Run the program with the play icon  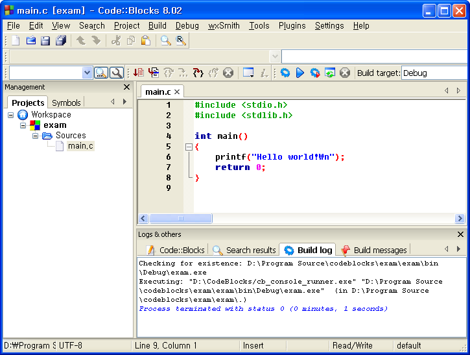tap(300, 73)
